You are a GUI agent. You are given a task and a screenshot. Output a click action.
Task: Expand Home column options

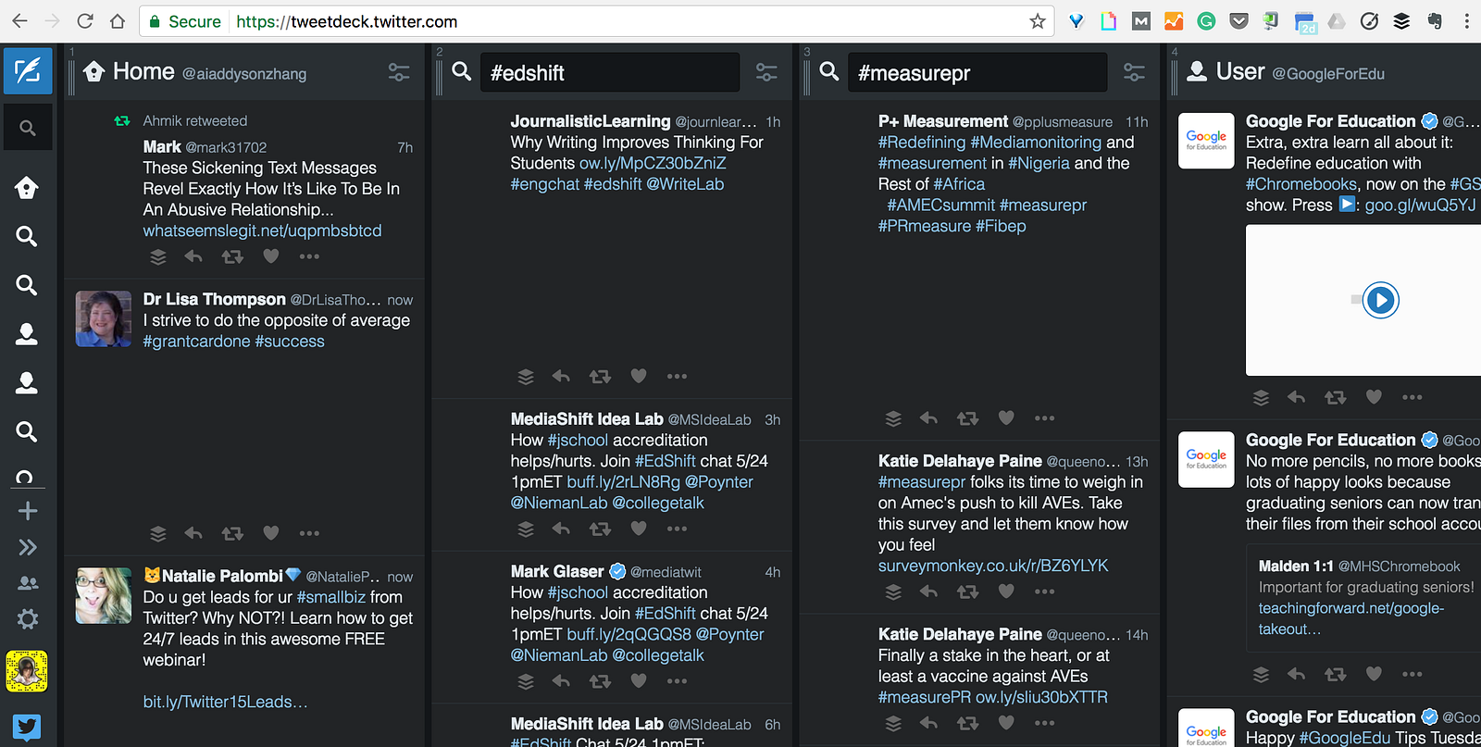tap(399, 72)
